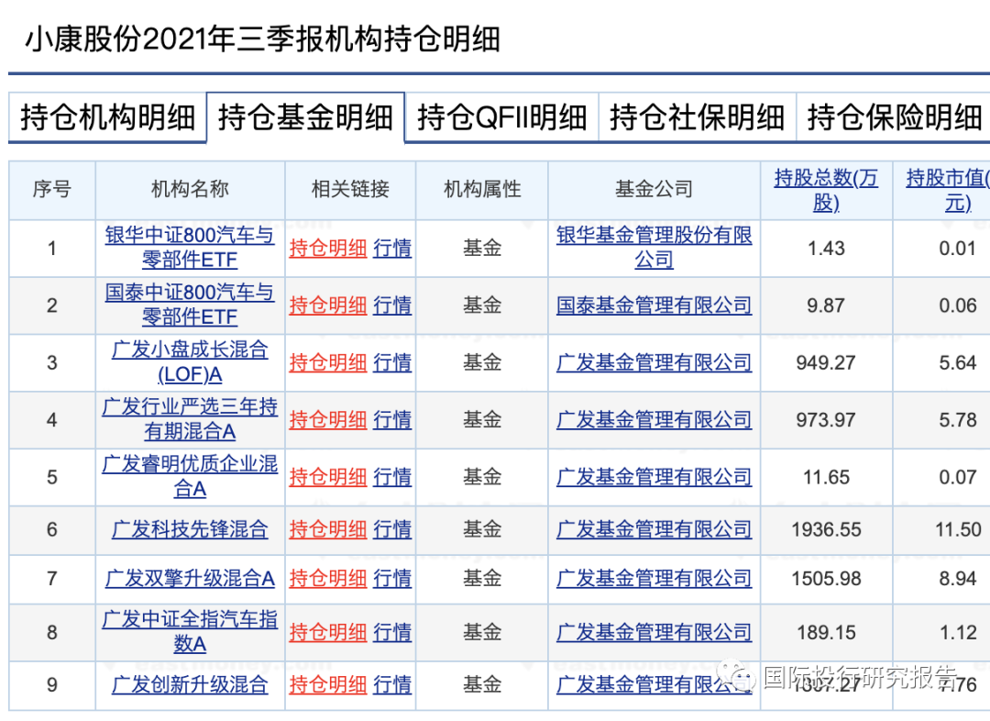The image size is (990, 721).
Task: Open 广发双擎升级混合A fund link
Action: 190,579
